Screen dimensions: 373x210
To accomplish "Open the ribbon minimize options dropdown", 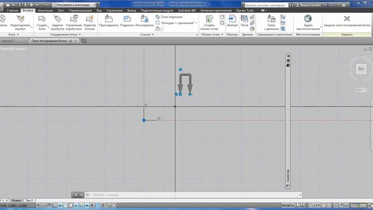I will click(x=266, y=10).
